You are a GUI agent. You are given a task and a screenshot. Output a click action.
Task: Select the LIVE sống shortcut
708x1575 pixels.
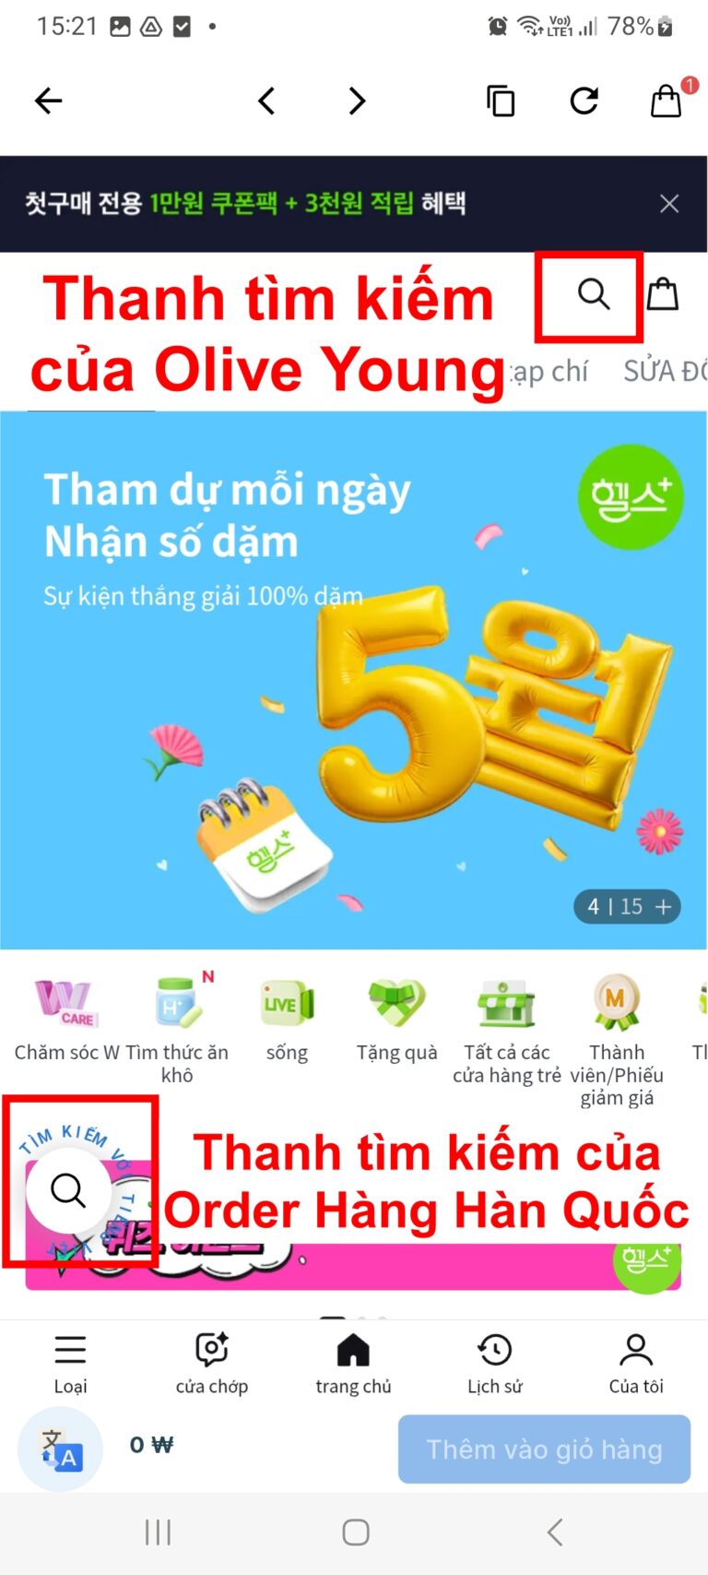287,1020
